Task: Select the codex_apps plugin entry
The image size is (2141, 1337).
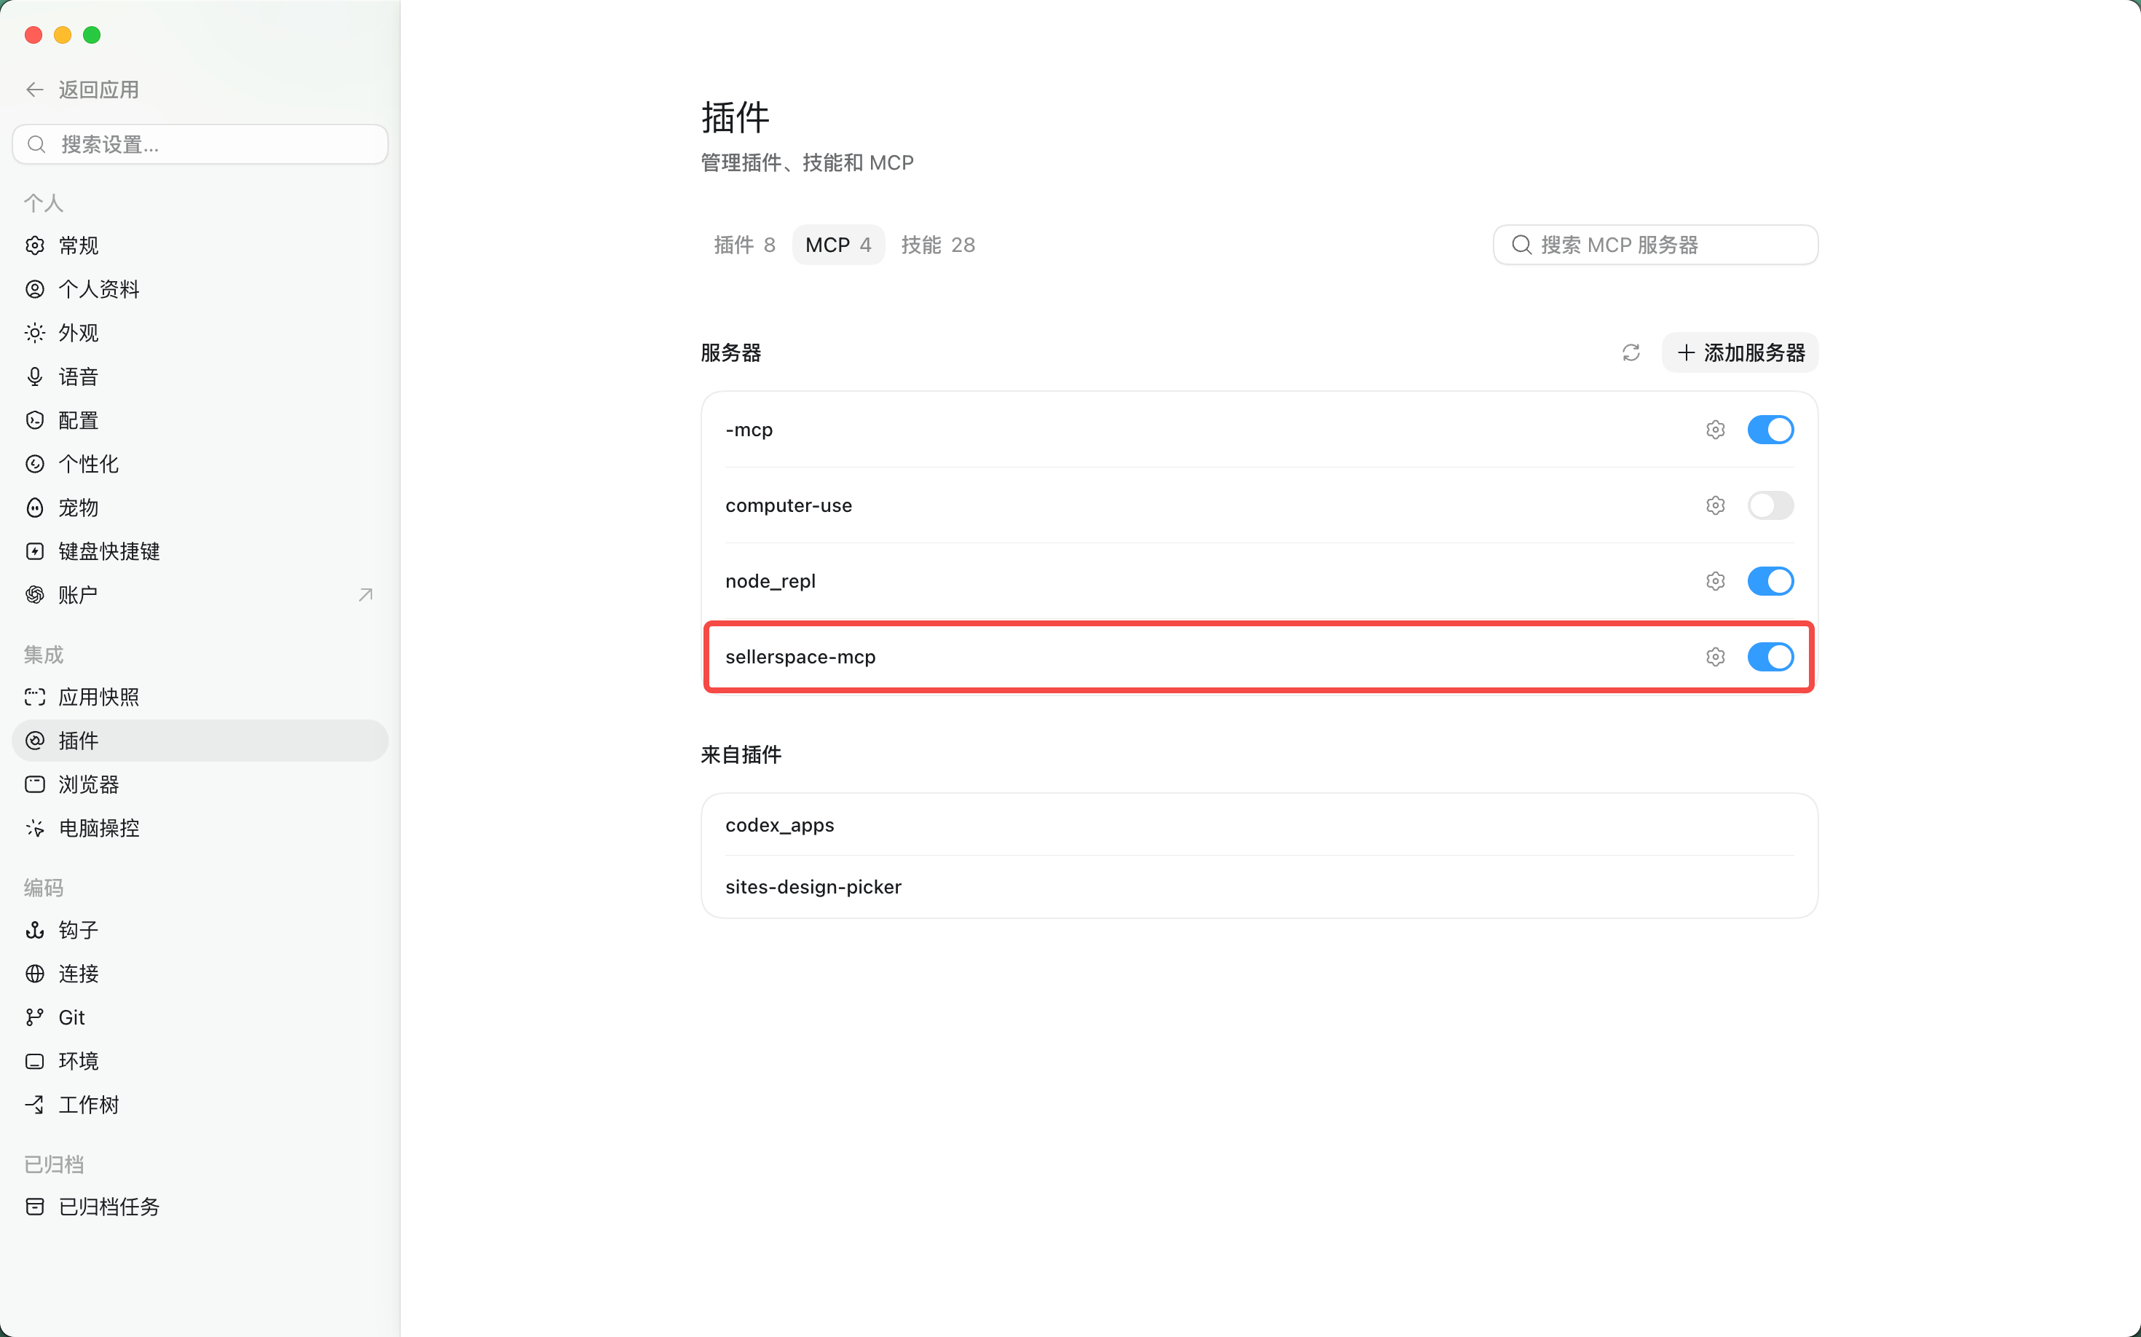Action: [1259, 825]
